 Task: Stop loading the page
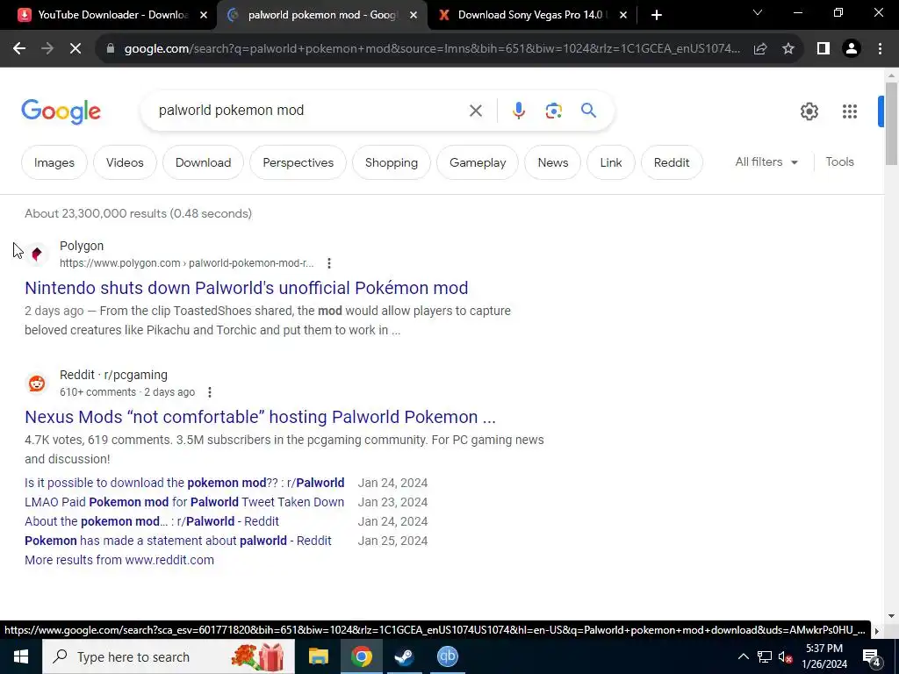pyautogui.click(x=76, y=49)
